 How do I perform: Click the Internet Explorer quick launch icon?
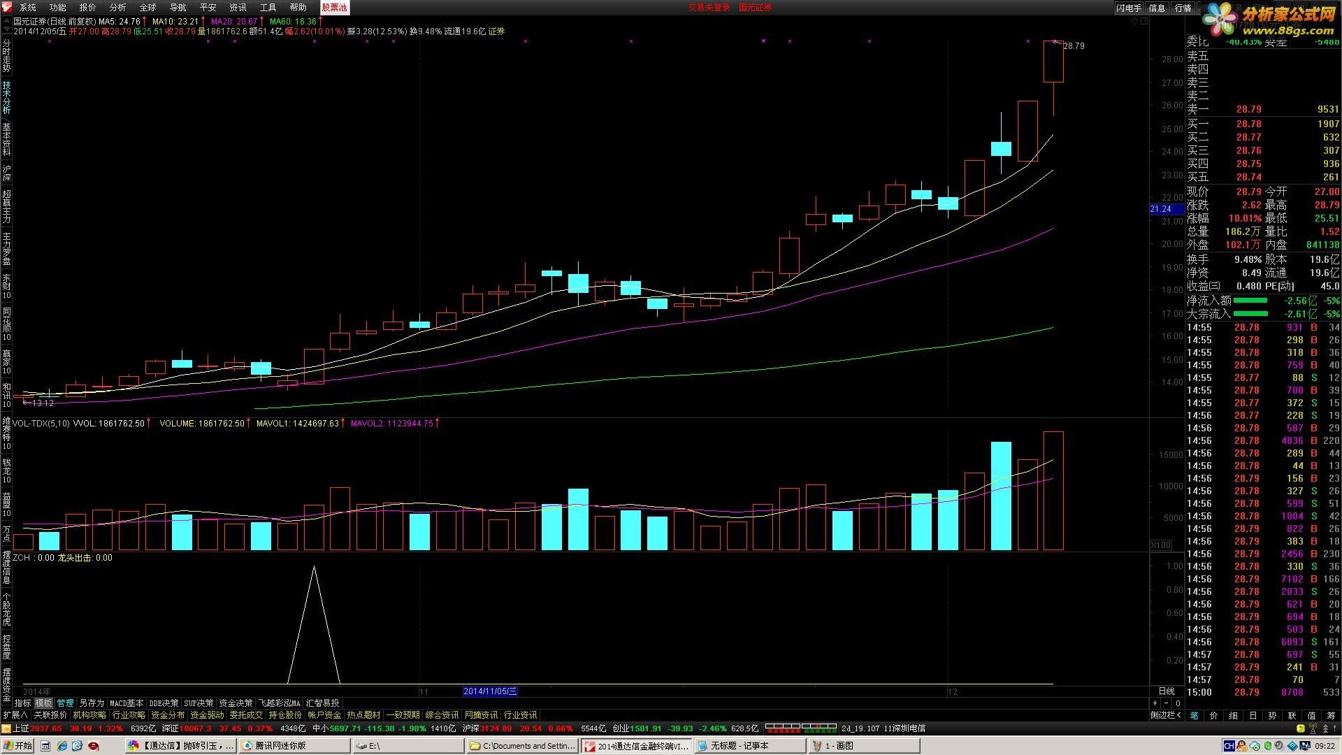point(62,746)
